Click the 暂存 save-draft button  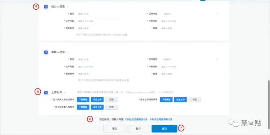tap(138, 129)
